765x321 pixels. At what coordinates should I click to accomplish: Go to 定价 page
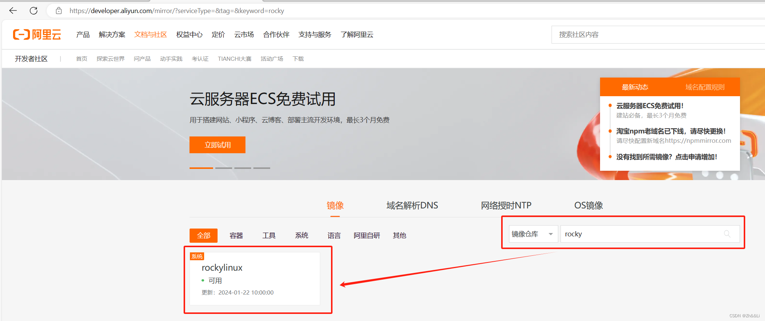pyautogui.click(x=218, y=35)
